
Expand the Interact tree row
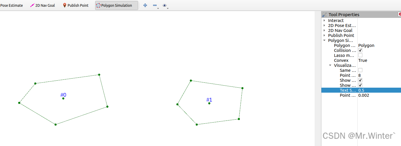coord(324,21)
